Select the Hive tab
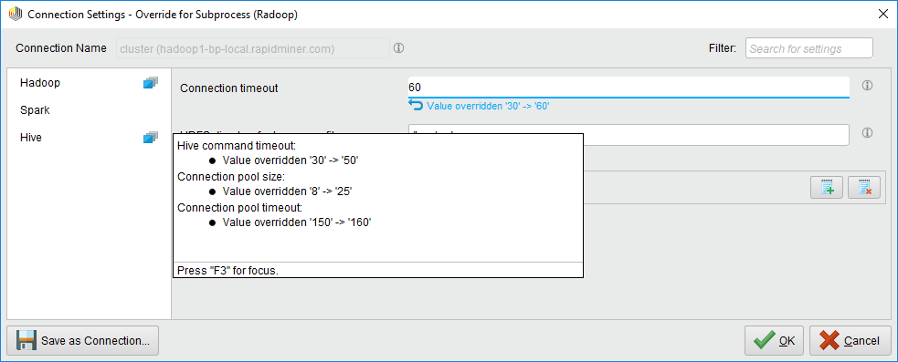 click(x=89, y=138)
